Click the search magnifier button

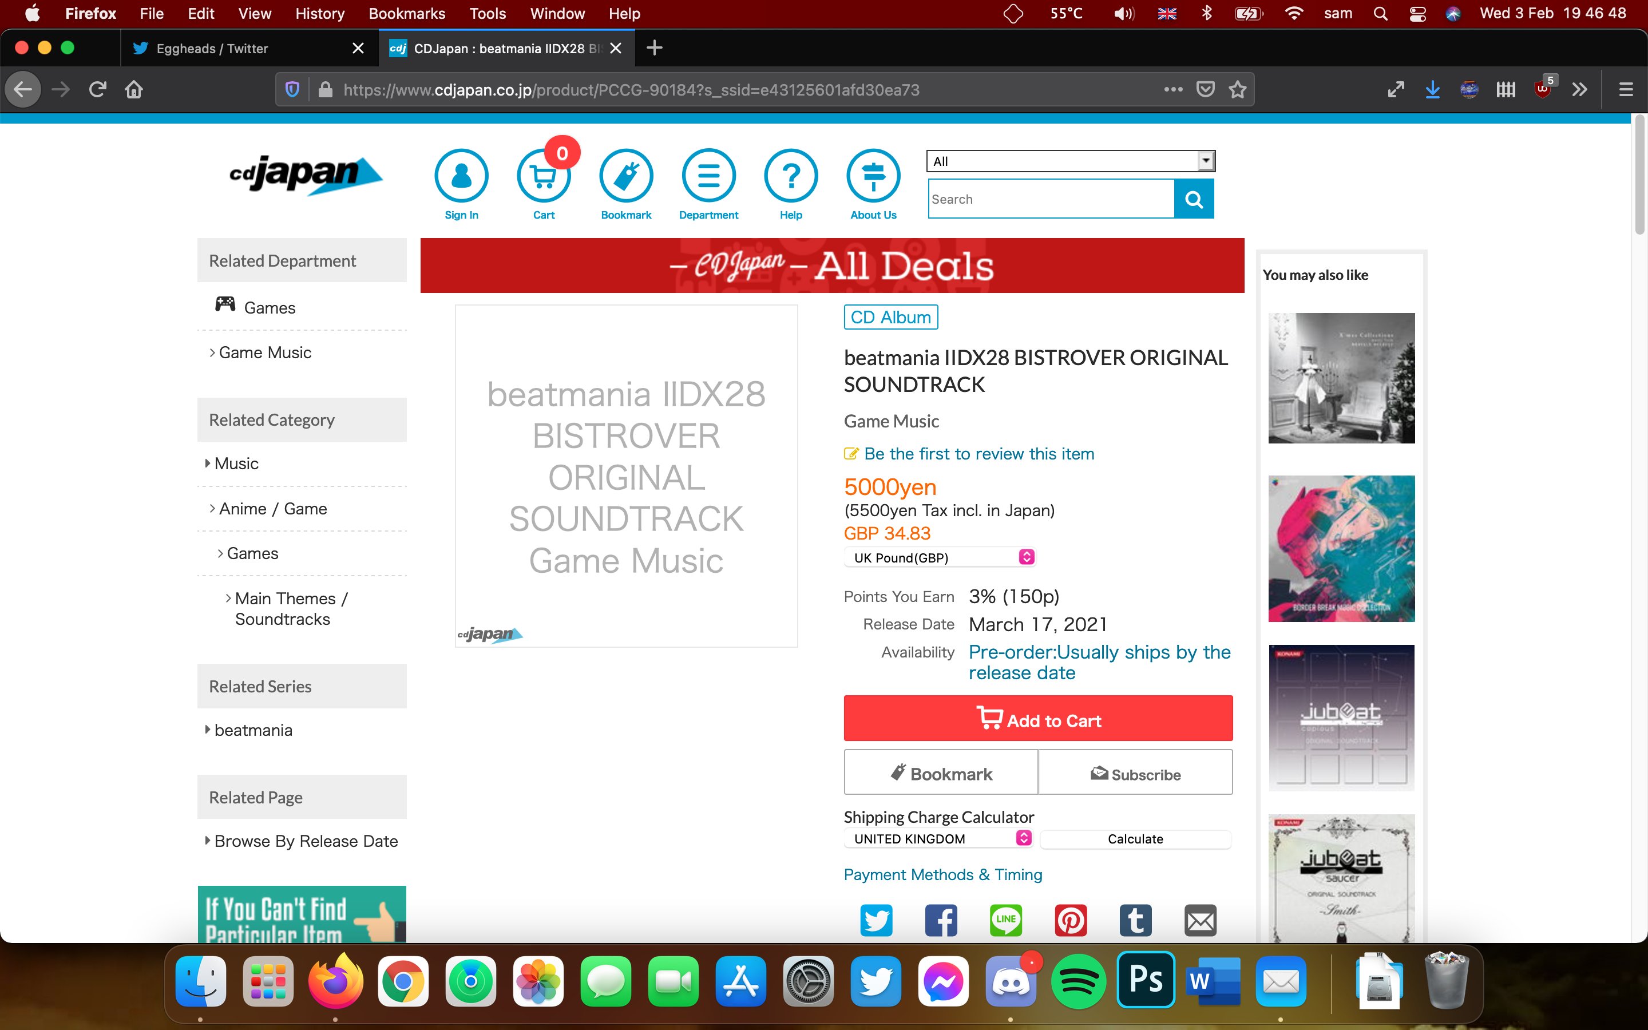(x=1194, y=199)
